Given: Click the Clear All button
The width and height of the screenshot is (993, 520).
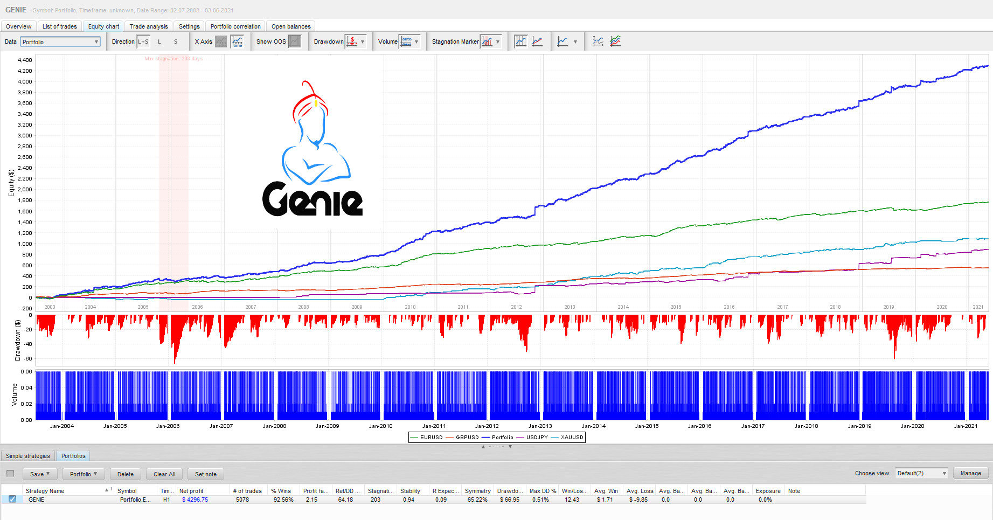Looking at the screenshot, I should point(164,474).
